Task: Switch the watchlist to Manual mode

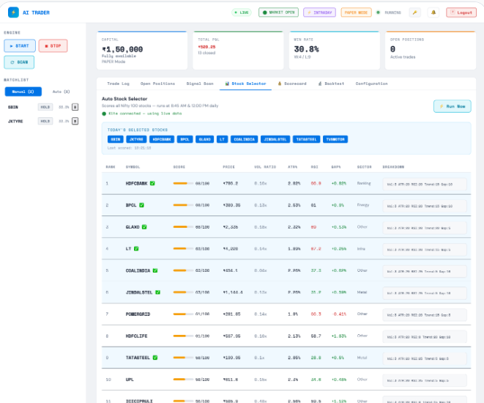Action: pyautogui.click(x=23, y=92)
